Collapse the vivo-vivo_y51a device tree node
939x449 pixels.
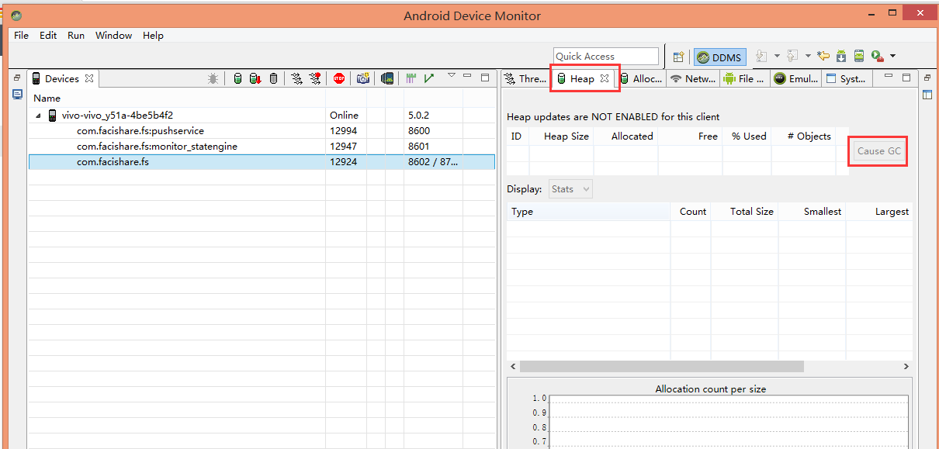(38, 116)
